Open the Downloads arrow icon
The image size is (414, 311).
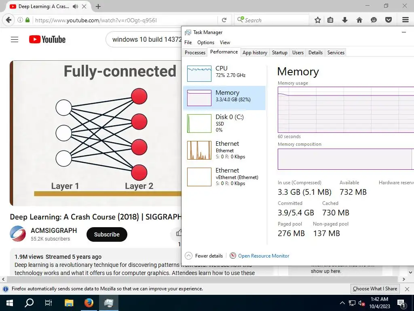345,20
